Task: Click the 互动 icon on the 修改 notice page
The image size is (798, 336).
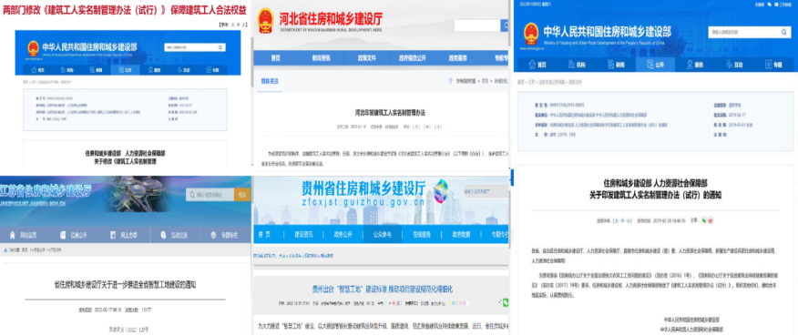Action: click(179, 69)
